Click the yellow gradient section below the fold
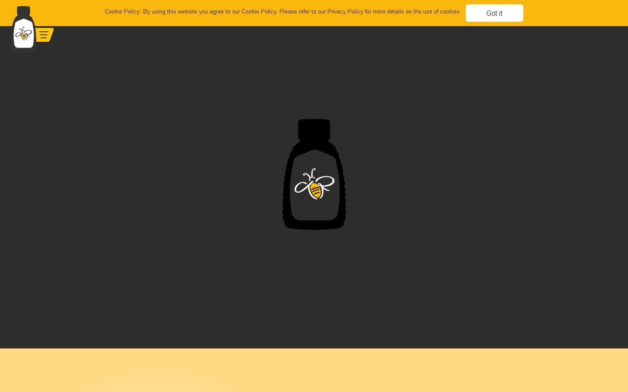The height and width of the screenshot is (392, 628). pyautogui.click(x=314, y=370)
